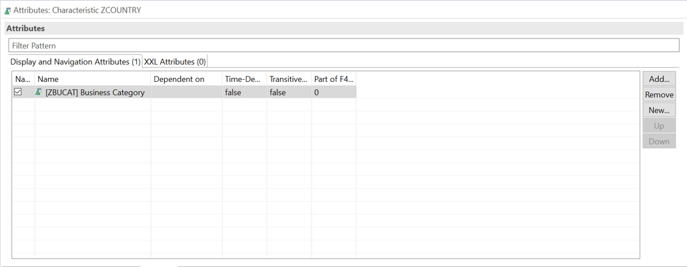
Task: Click the Remove button
Action: click(659, 95)
